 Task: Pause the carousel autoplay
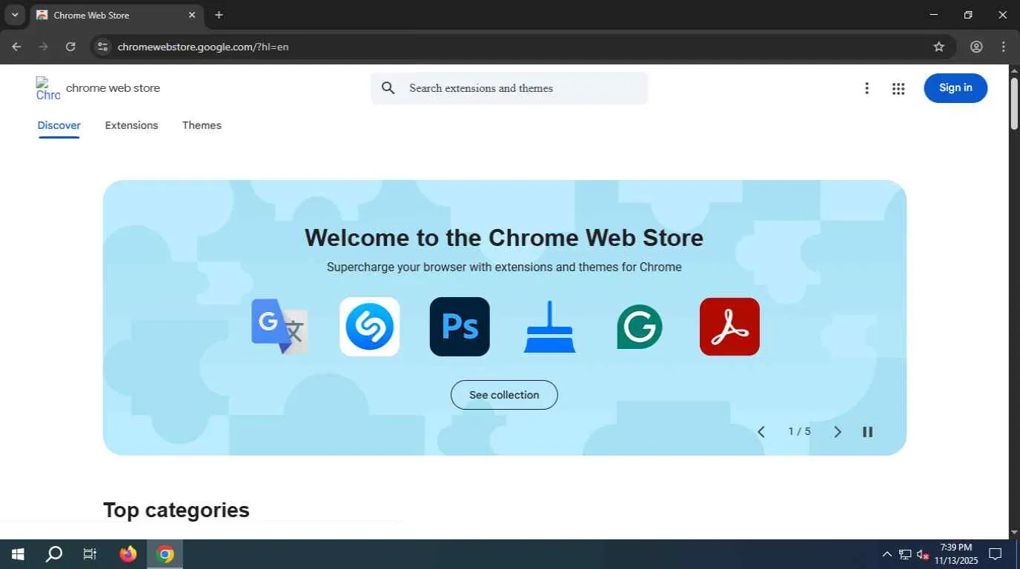(868, 432)
